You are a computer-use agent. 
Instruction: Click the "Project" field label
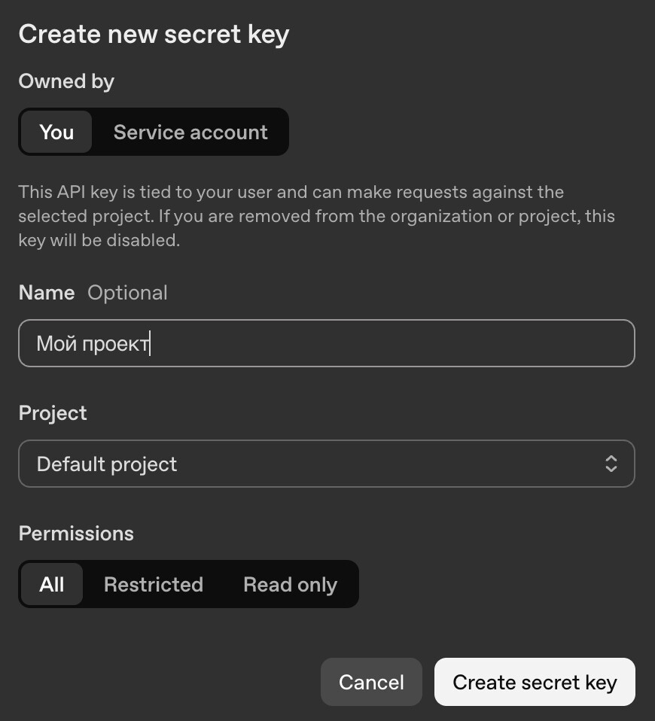click(x=53, y=413)
